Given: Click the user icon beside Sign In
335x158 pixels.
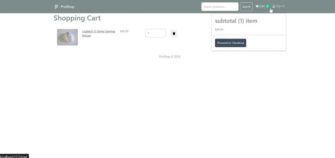Looking at the screenshot, I should [274, 6].
